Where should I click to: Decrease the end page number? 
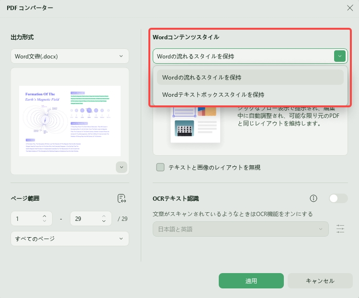click(x=104, y=221)
